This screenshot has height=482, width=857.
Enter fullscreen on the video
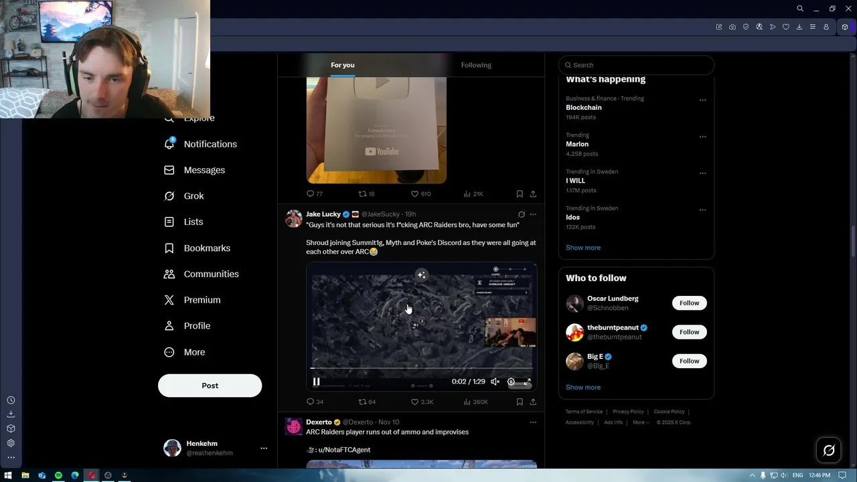[x=527, y=382]
